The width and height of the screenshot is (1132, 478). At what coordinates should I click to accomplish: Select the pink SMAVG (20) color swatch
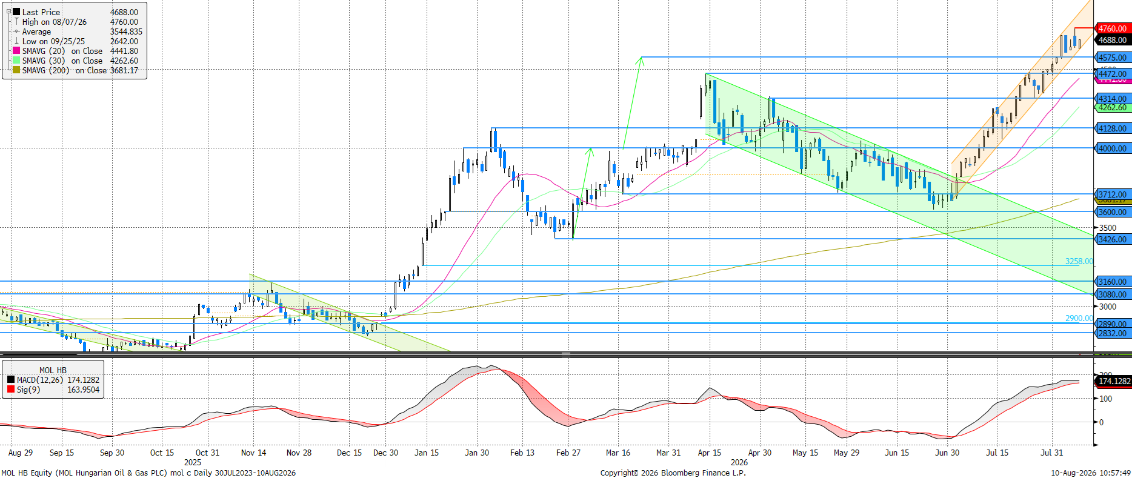[x=16, y=51]
